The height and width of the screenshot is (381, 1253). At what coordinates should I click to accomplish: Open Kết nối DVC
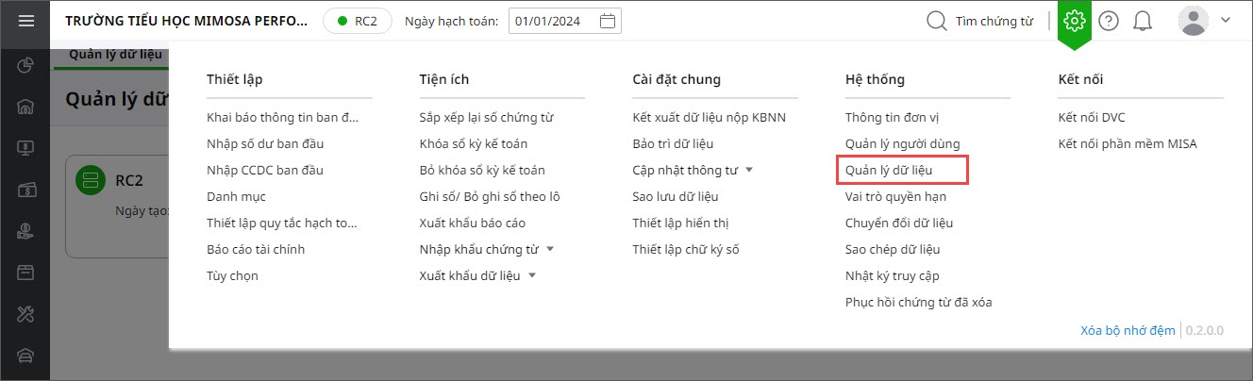(x=1092, y=118)
